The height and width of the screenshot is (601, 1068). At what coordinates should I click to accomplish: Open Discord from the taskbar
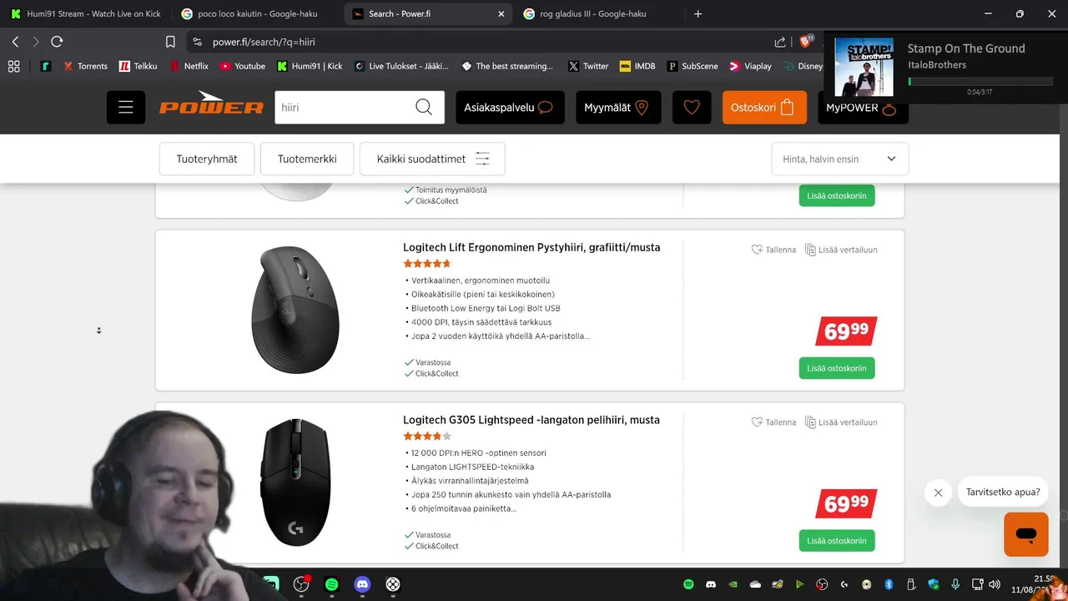362,584
